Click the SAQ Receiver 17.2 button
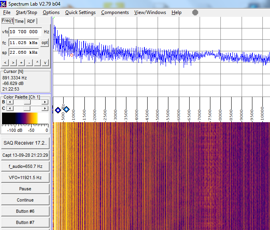The width and height of the screenshot is (270, 230). [x=25, y=143]
